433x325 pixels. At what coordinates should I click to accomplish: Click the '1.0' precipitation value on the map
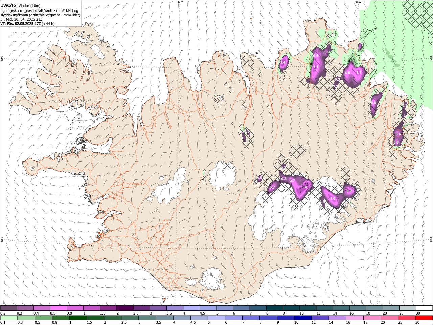pyautogui.click(x=333, y=199)
